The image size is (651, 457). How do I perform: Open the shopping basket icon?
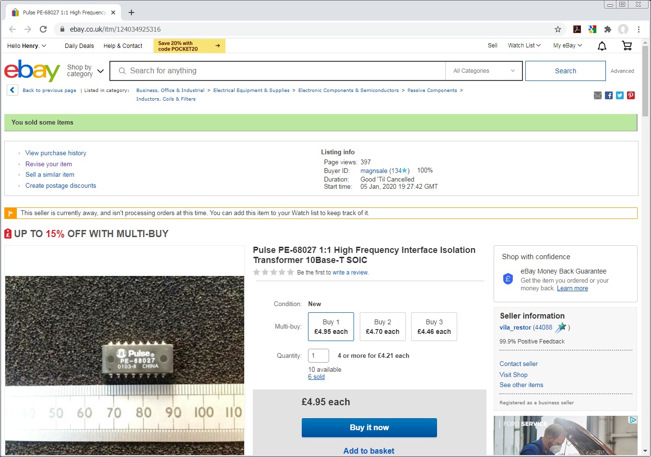[627, 46]
